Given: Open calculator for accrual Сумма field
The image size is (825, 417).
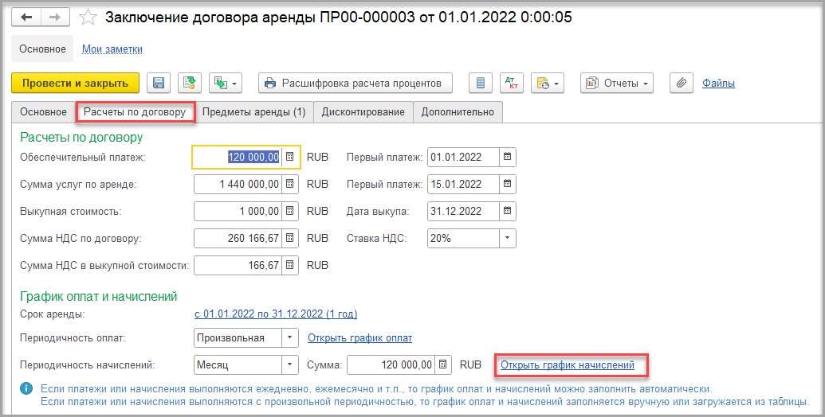Looking at the screenshot, I should (443, 364).
